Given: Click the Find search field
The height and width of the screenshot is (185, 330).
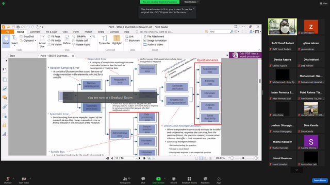Looking at the screenshot, I should coord(219,32).
